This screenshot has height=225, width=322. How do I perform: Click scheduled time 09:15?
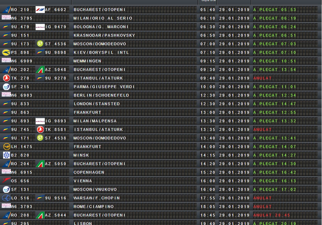(x=208, y=61)
